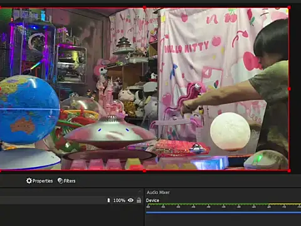
Task: Click the battery indicator icon in source row
Action: [x=108, y=200]
